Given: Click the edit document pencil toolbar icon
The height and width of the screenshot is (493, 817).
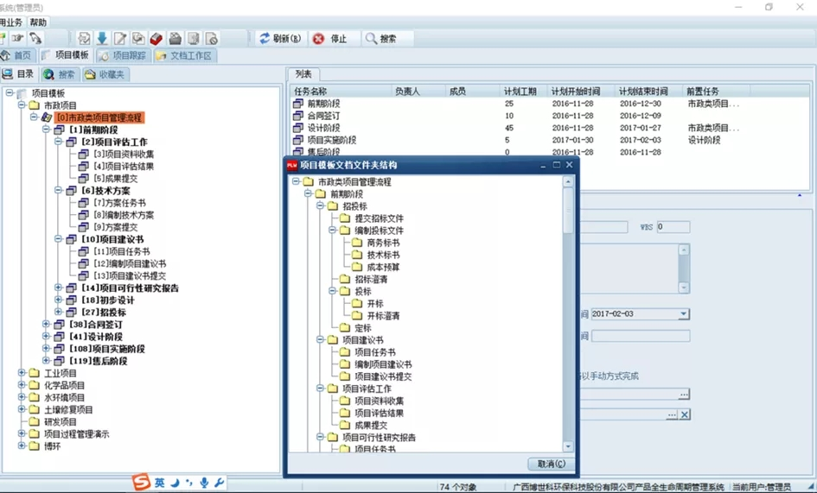Looking at the screenshot, I should click(120, 39).
